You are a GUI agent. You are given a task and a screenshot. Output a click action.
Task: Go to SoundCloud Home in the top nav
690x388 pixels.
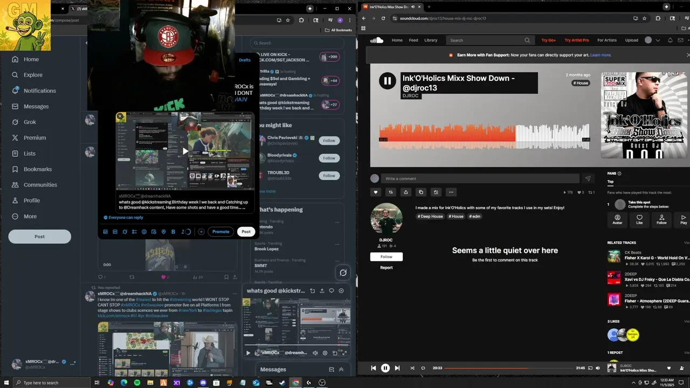pos(397,40)
